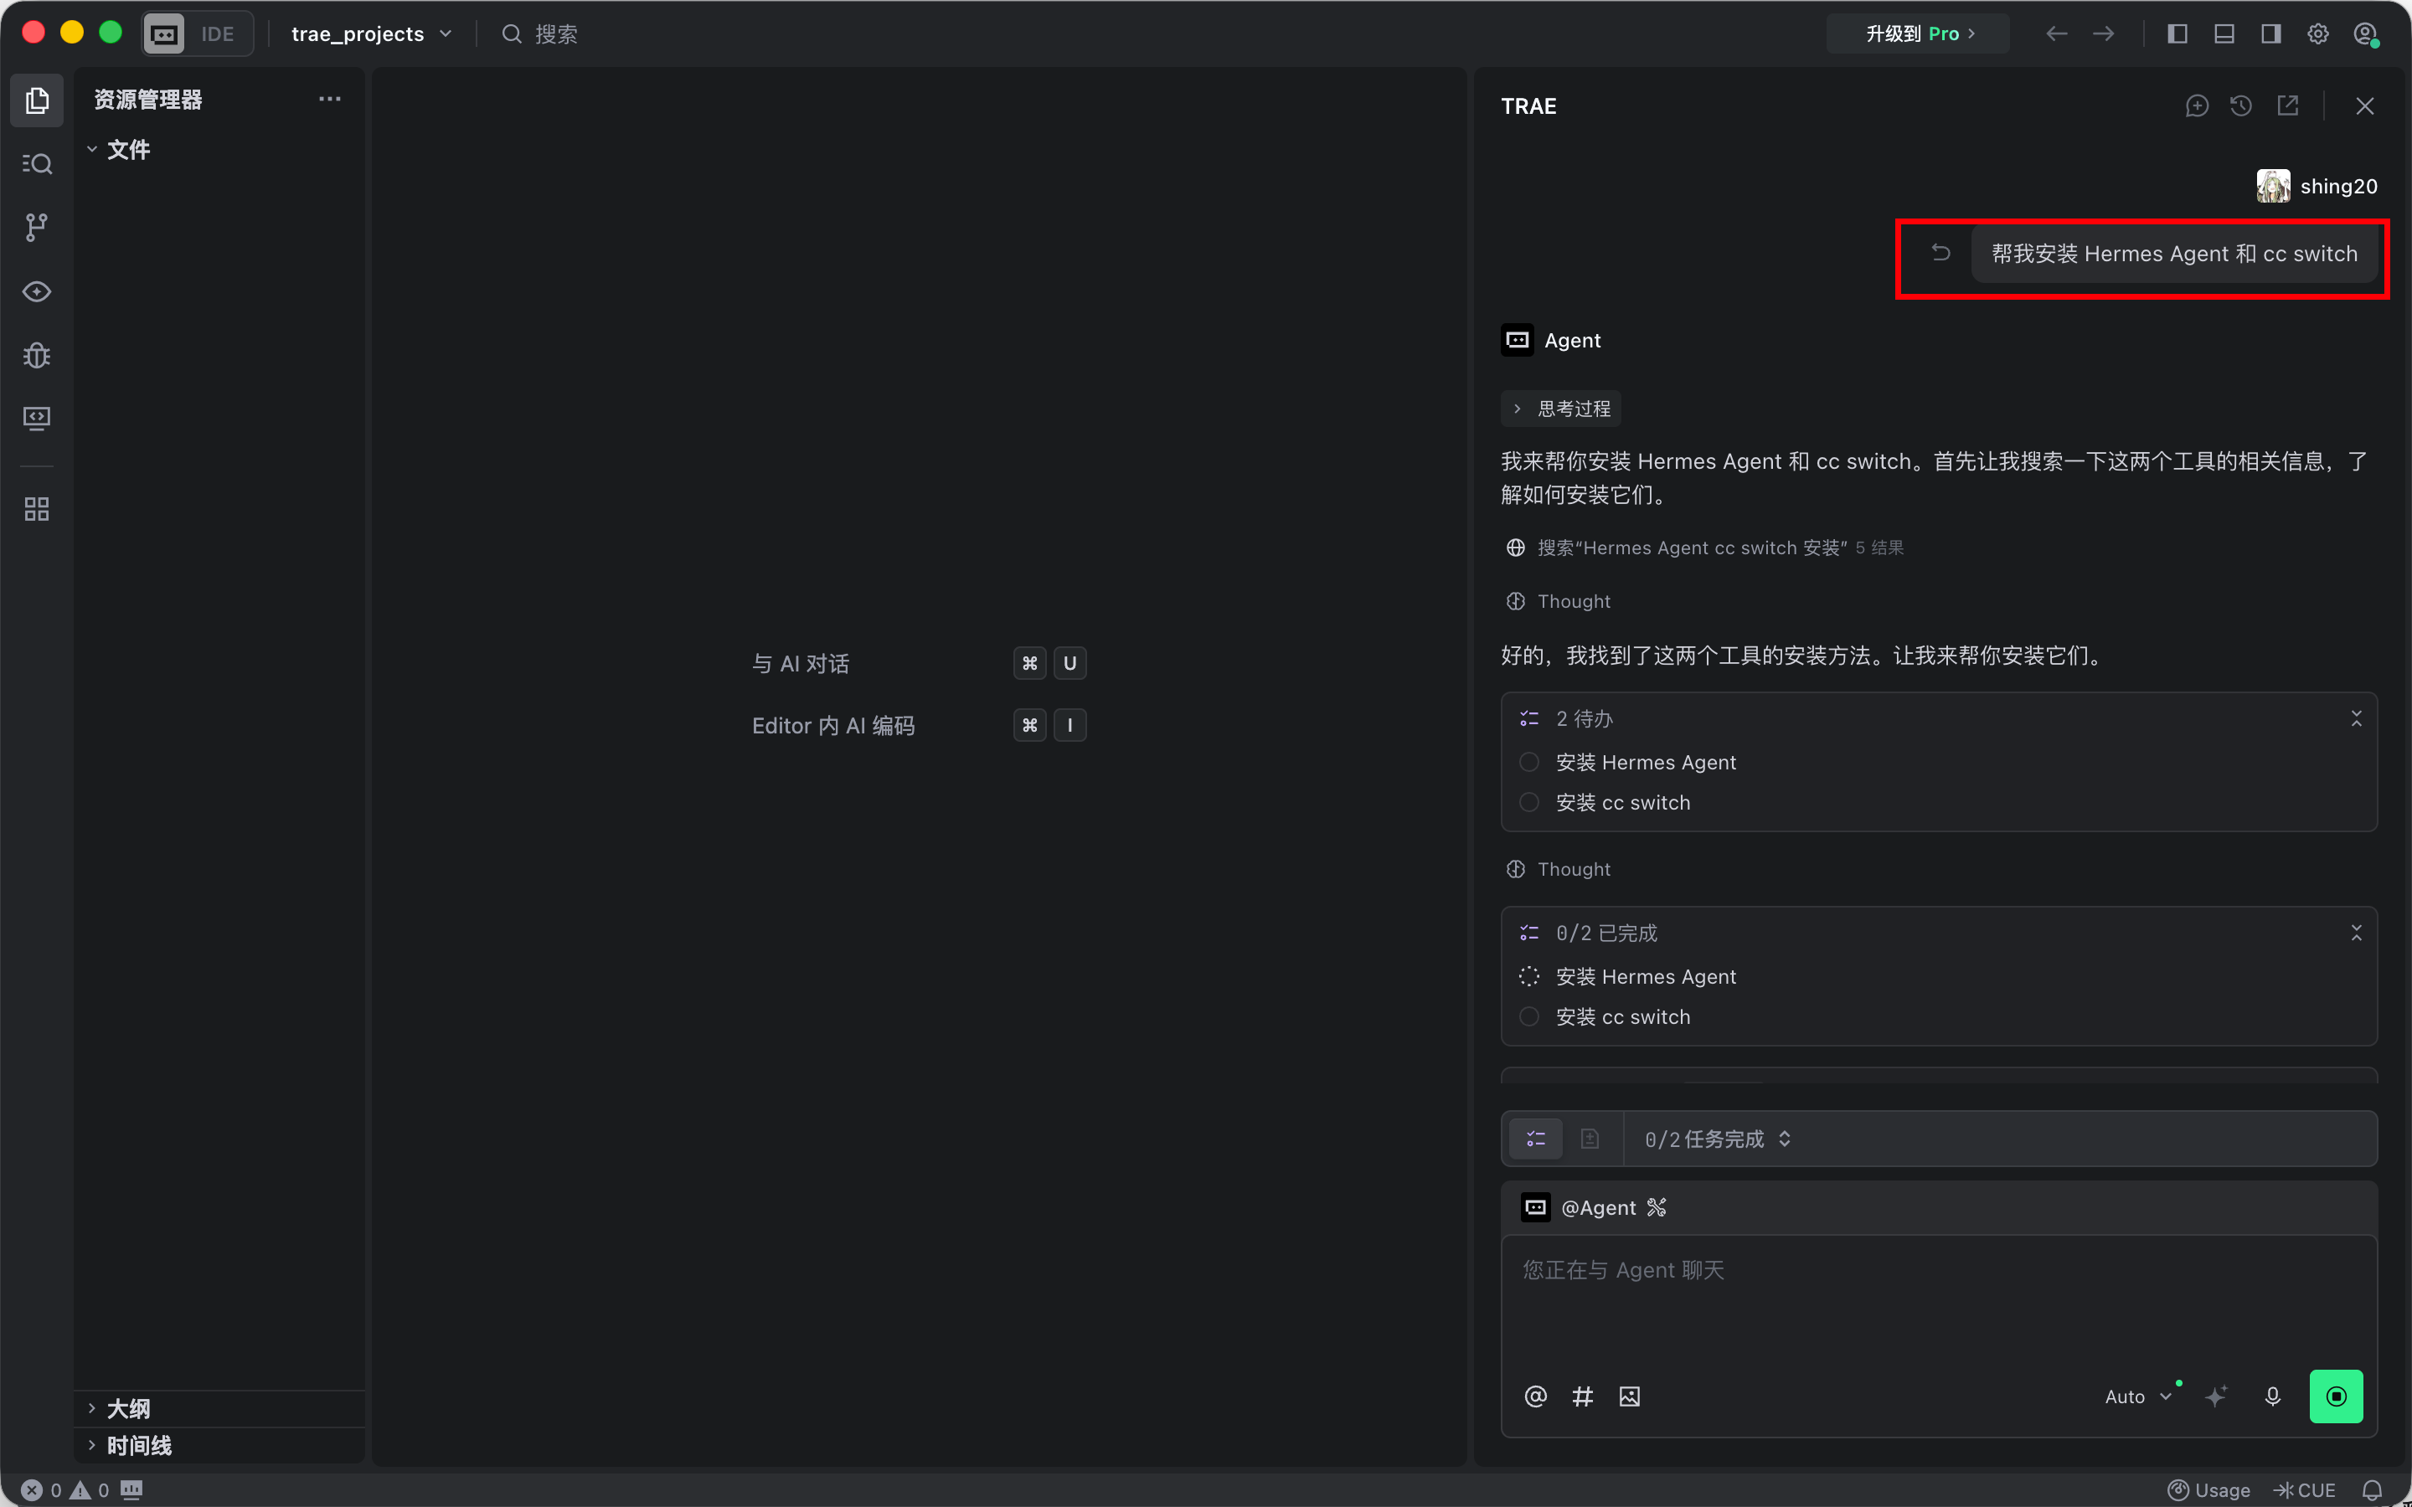Open the 0/2 任务完成 dropdown
This screenshot has width=2412, height=1507.
pos(1719,1139)
